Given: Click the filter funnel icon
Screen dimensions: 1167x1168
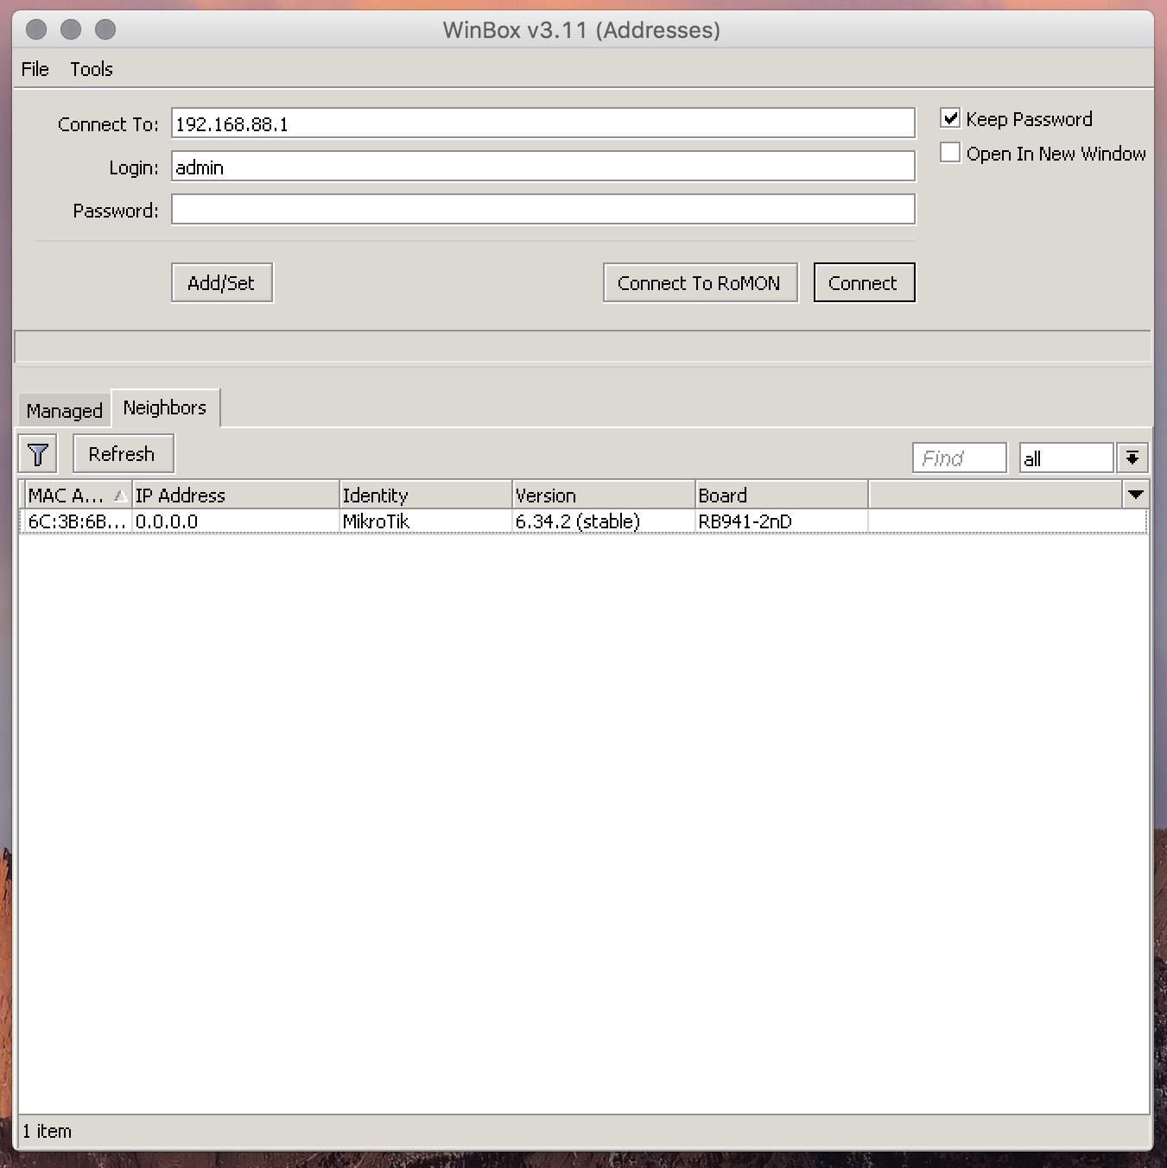Looking at the screenshot, I should pyautogui.click(x=38, y=455).
